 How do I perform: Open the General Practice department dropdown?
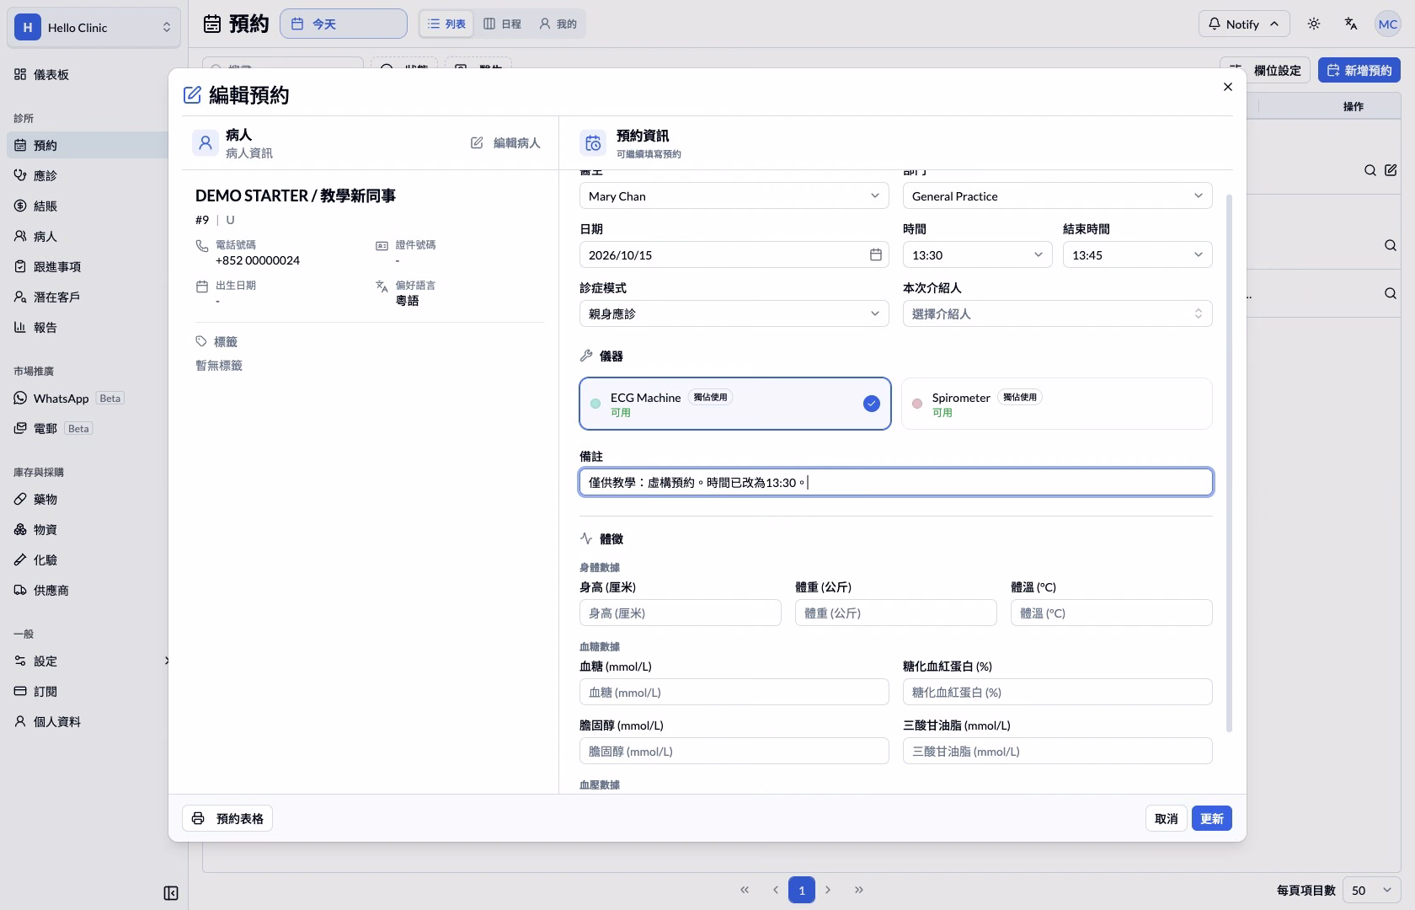[x=1057, y=195]
